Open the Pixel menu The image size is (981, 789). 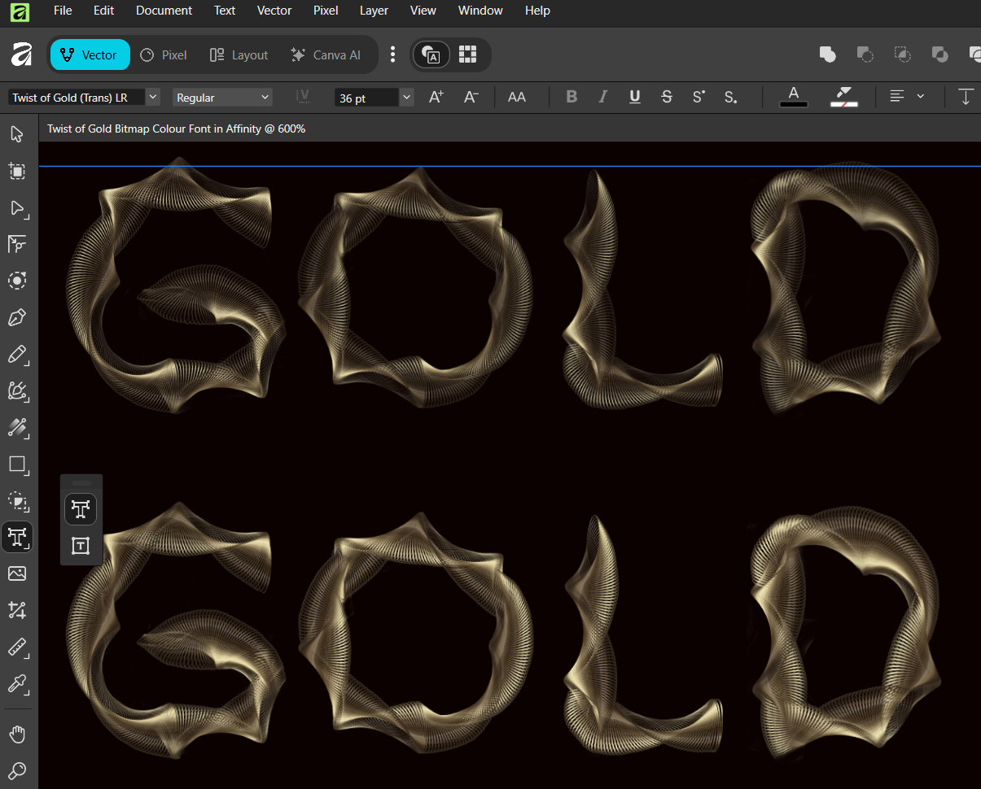tap(326, 11)
